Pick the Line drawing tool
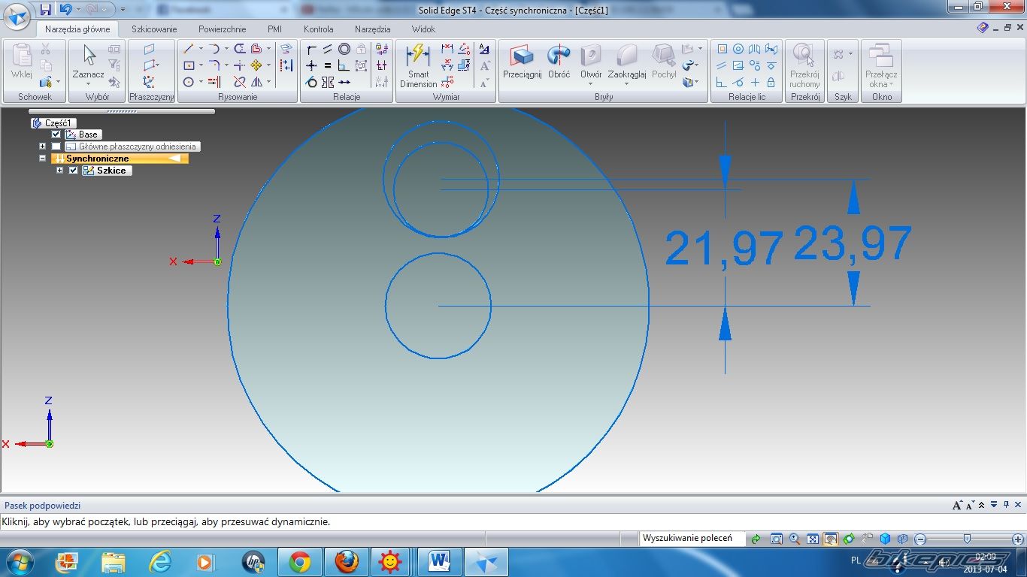Viewport: 1027px width, 577px height. pyautogui.click(x=189, y=49)
